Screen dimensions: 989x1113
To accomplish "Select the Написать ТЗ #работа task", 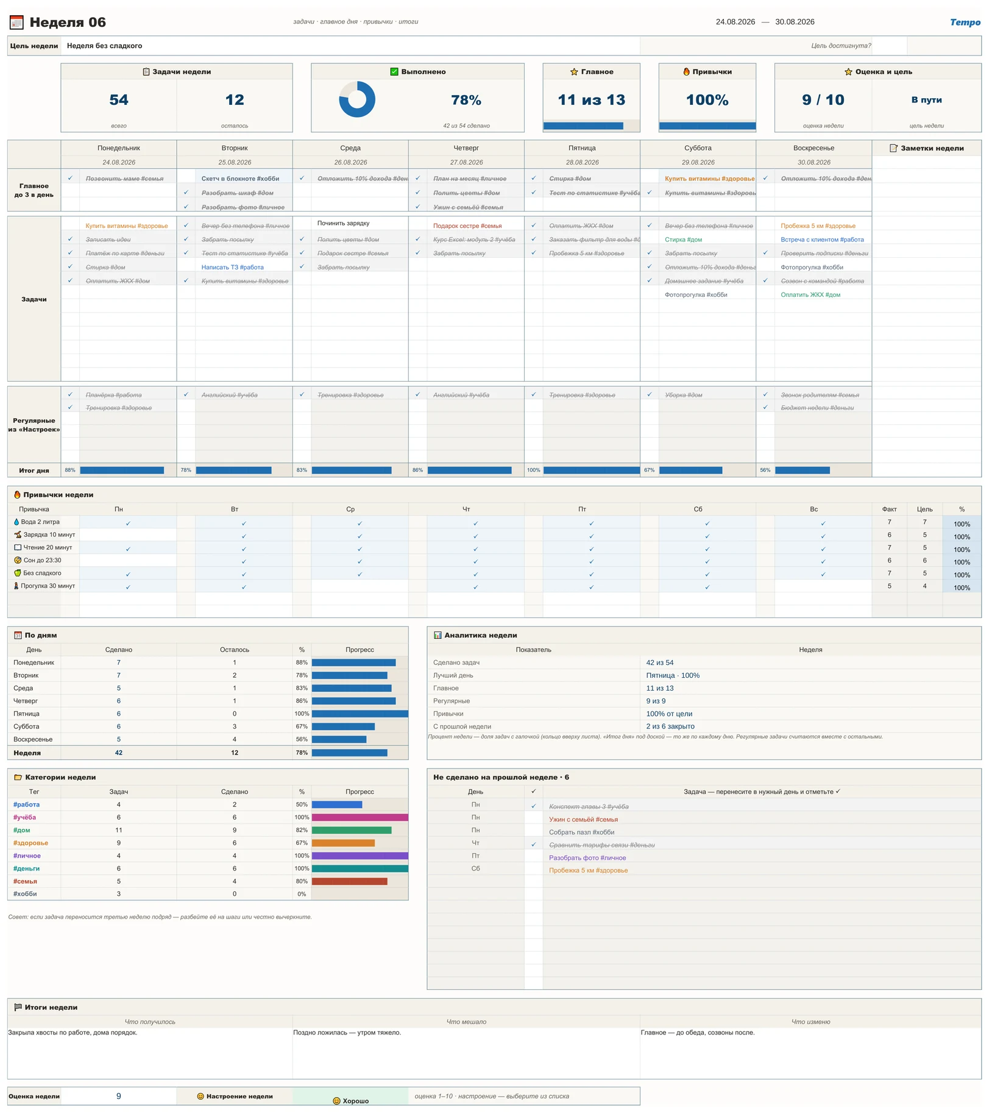I will [233, 268].
